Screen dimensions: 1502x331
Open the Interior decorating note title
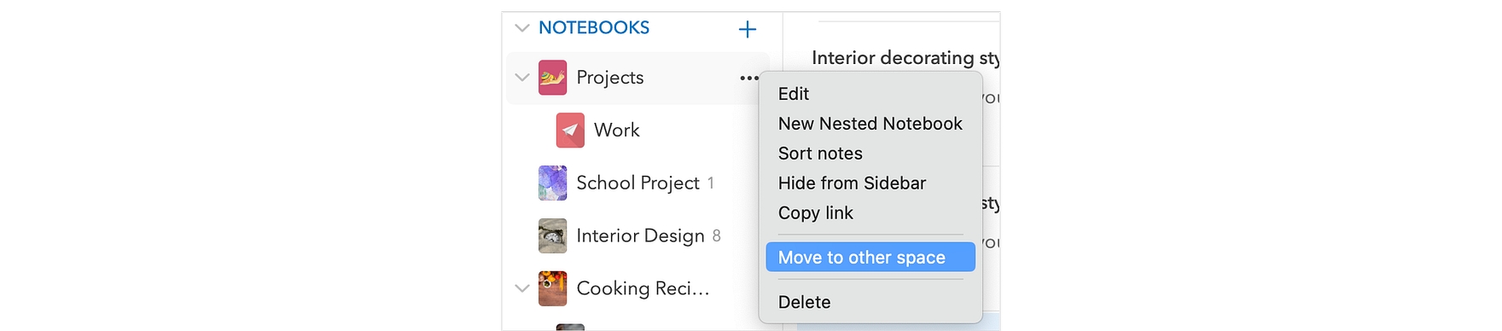[x=905, y=58]
